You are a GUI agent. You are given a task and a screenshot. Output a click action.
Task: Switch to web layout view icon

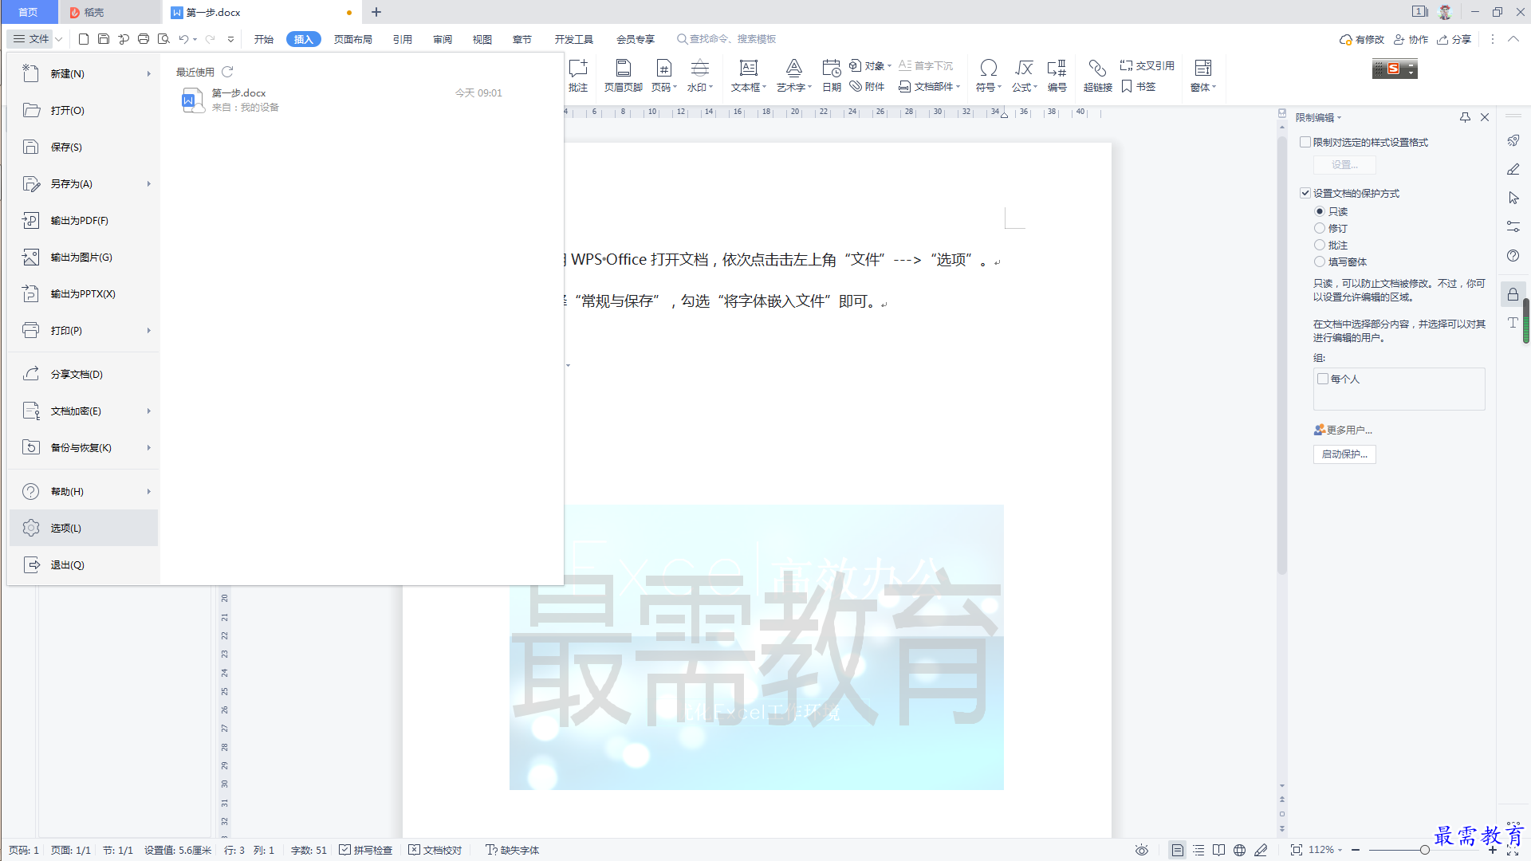[1239, 850]
